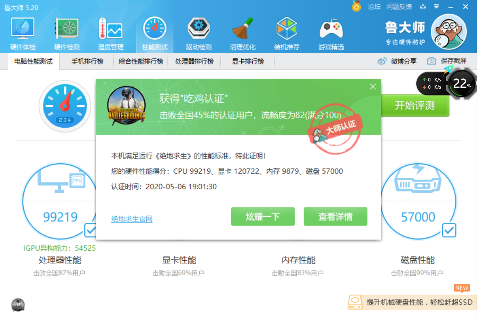This screenshot has width=477, height=318.
Task: Click the 获得"吃鸡认证" heading
Action: point(194,99)
